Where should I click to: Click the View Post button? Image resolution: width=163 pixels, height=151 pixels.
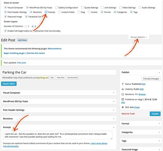pyautogui.click(x=61, y=78)
